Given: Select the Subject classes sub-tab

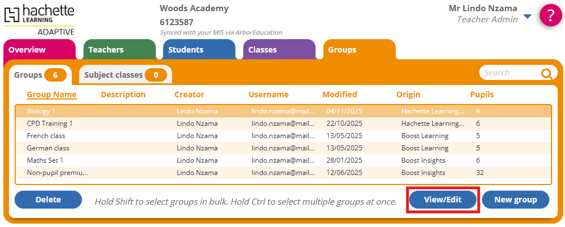Looking at the screenshot, I should pos(125,75).
